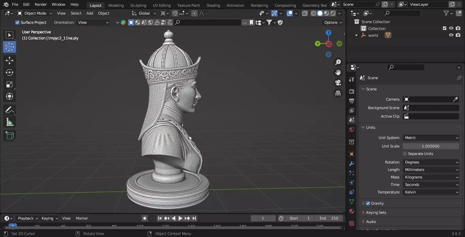Expand the world object in outliner
This screenshot has height=237, width=465.
click(357, 35)
